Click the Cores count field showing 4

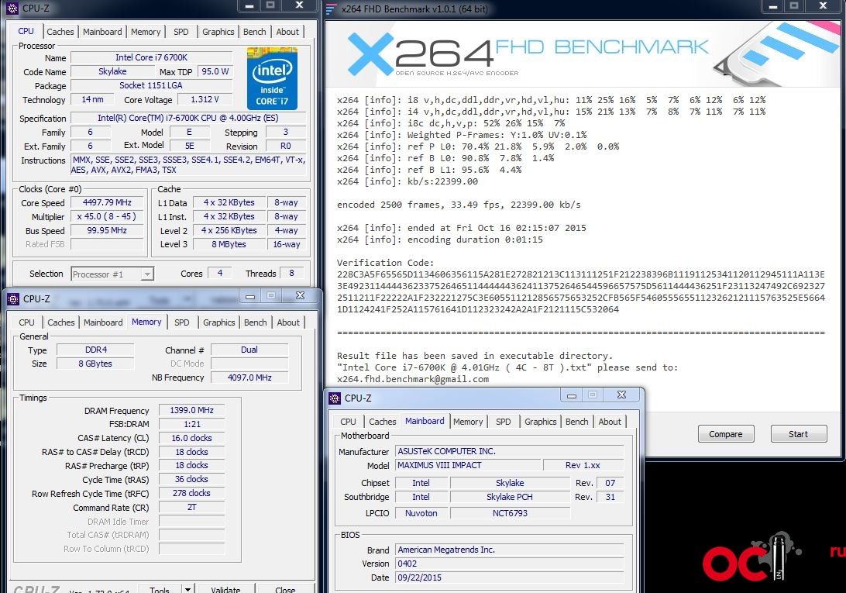(219, 274)
